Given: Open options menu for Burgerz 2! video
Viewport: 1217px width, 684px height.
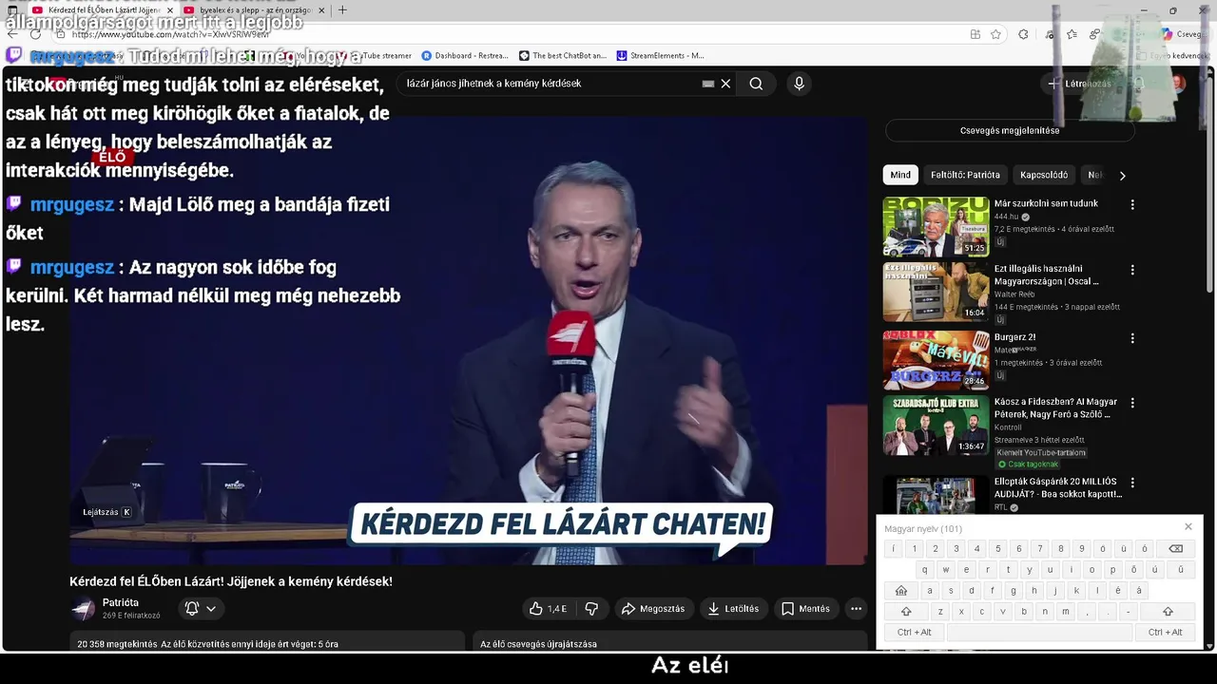Looking at the screenshot, I should click(1131, 338).
